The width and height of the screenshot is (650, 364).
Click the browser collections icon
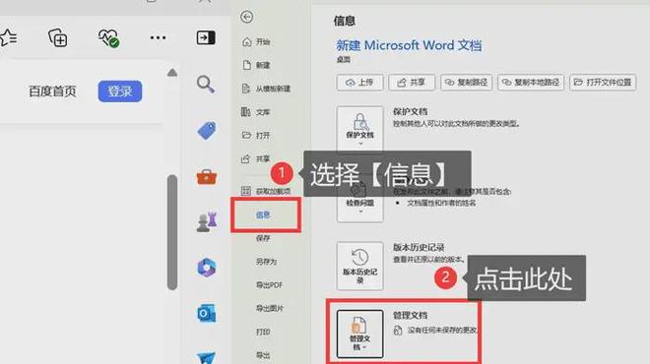point(58,37)
